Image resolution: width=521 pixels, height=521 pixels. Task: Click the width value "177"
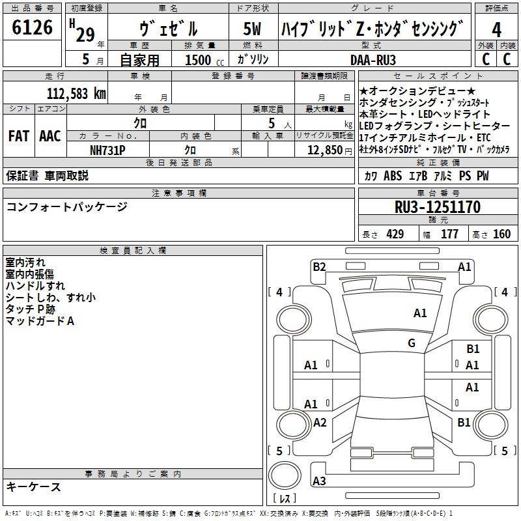coord(449,234)
